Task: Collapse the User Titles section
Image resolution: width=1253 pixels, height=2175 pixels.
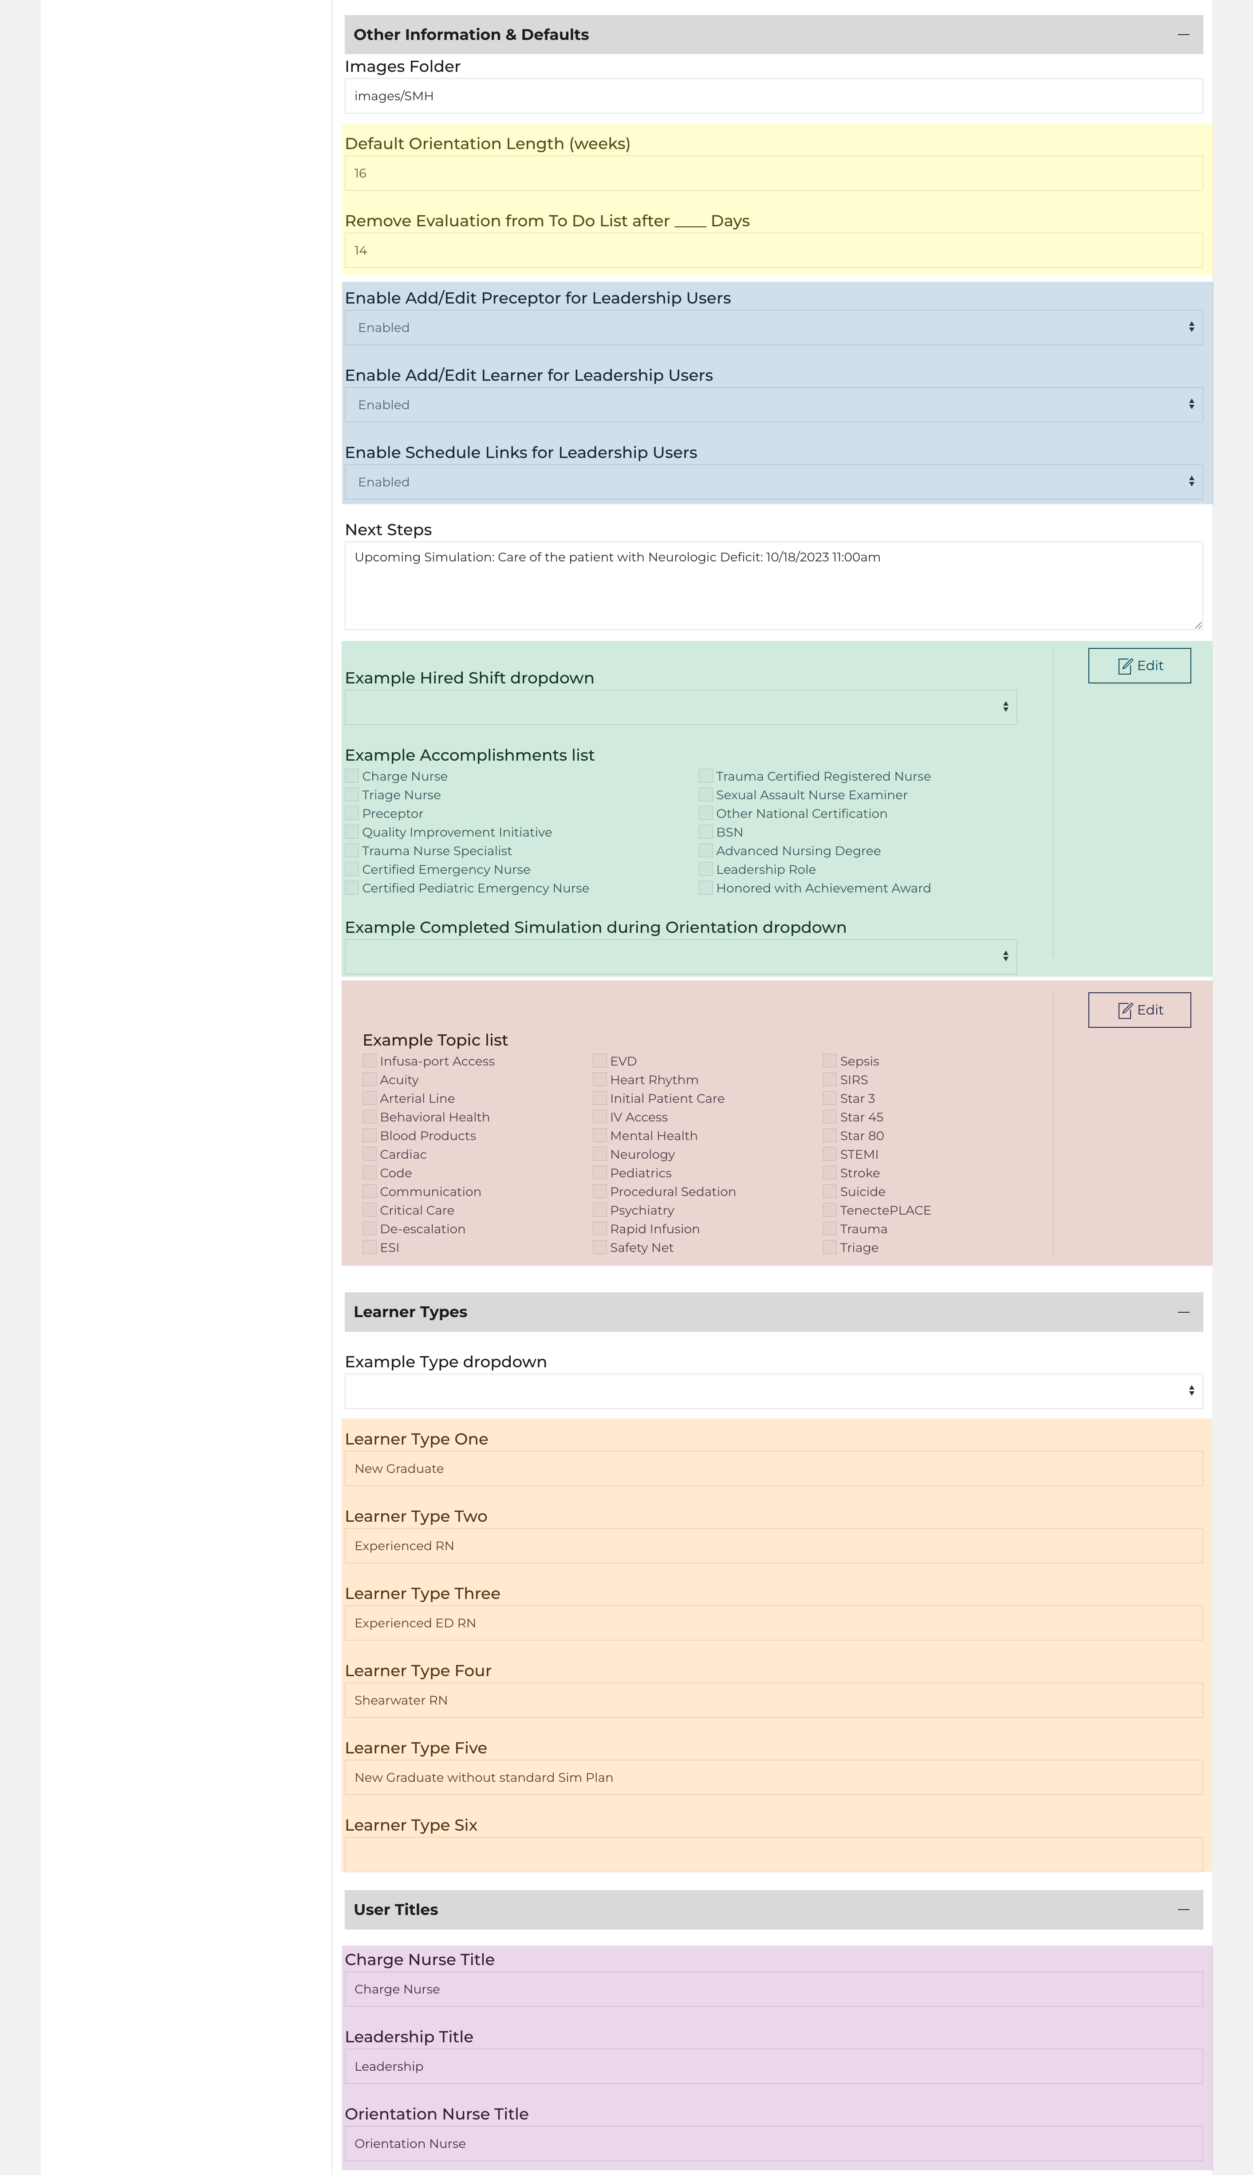Action: [x=1183, y=1909]
